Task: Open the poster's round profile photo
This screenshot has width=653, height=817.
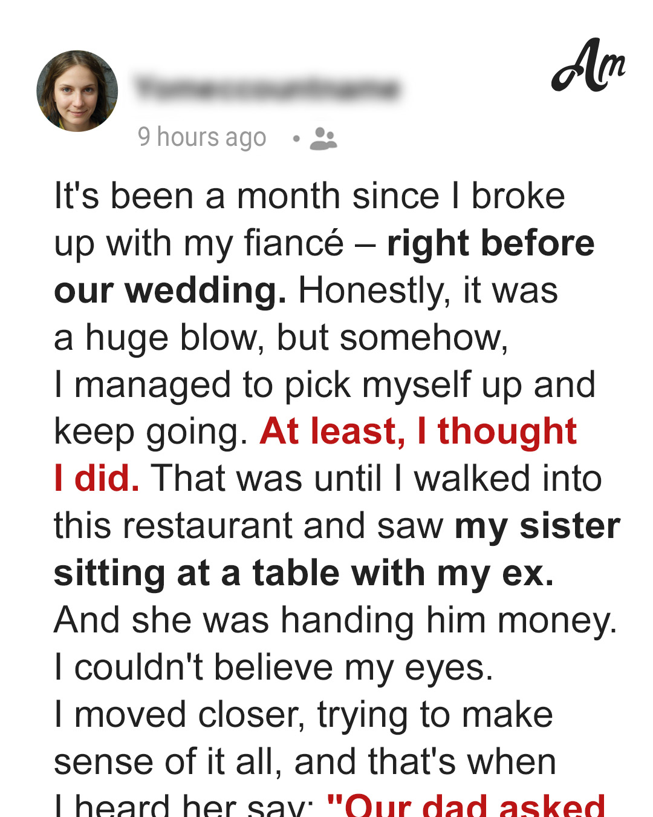Action: [77, 91]
